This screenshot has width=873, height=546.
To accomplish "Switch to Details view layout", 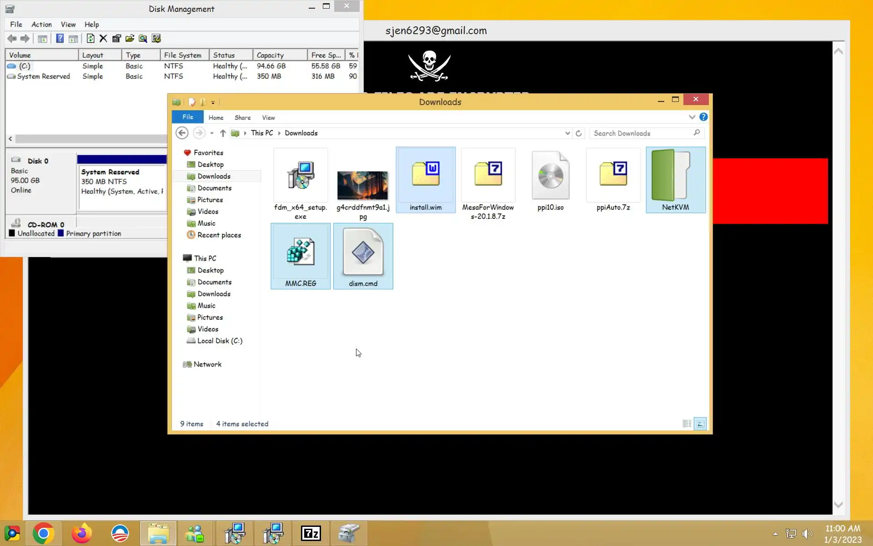I will click(687, 424).
